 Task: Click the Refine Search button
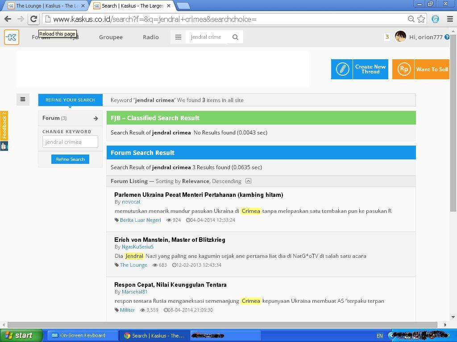(70, 159)
